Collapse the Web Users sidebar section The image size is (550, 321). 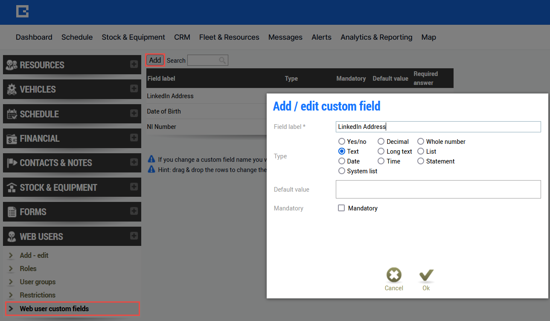pos(134,236)
